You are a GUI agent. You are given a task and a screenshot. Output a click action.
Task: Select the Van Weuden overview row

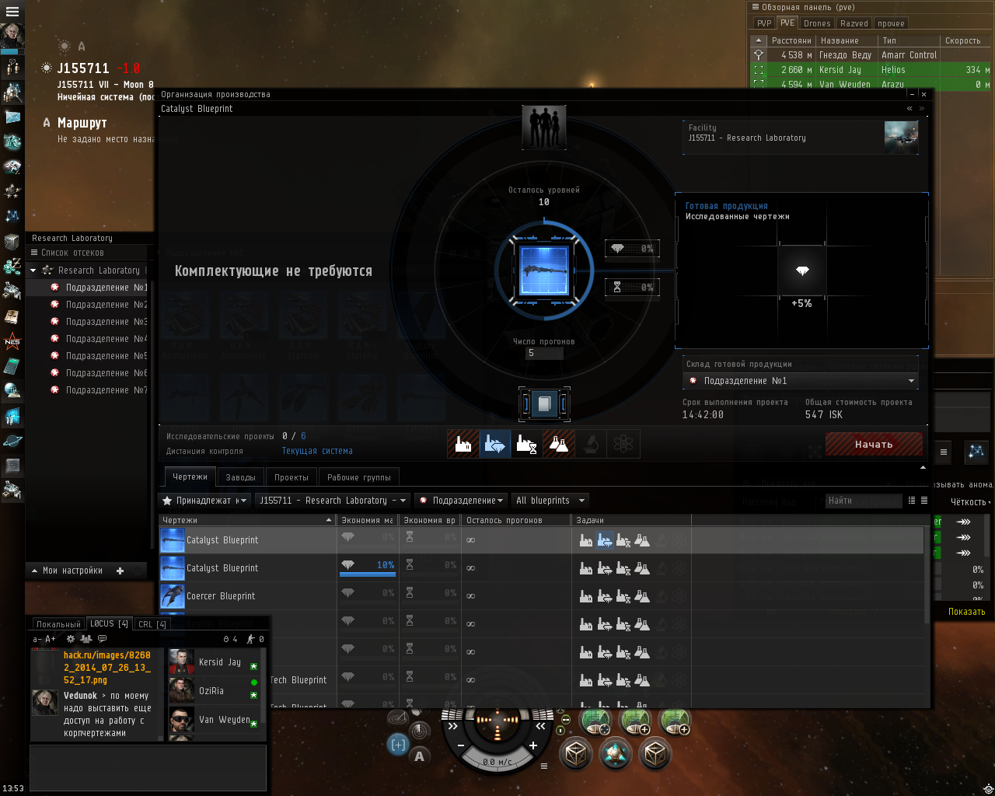pyautogui.click(x=871, y=84)
